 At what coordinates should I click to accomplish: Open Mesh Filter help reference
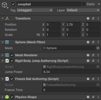coord(88,42)
